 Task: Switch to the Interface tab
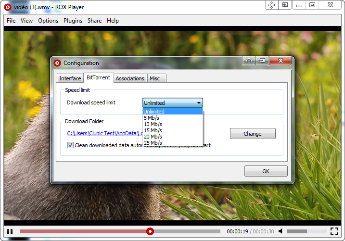click(x=70, y=78)
